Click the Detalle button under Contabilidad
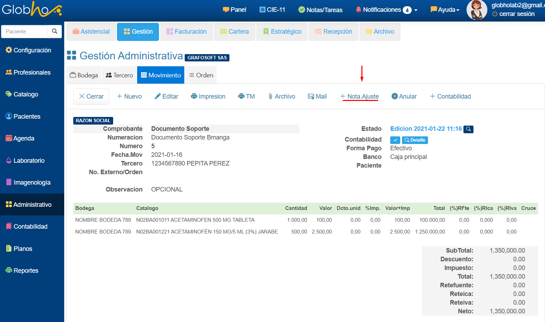This screenshot has width=545, height=322. (x=415, y=140)
